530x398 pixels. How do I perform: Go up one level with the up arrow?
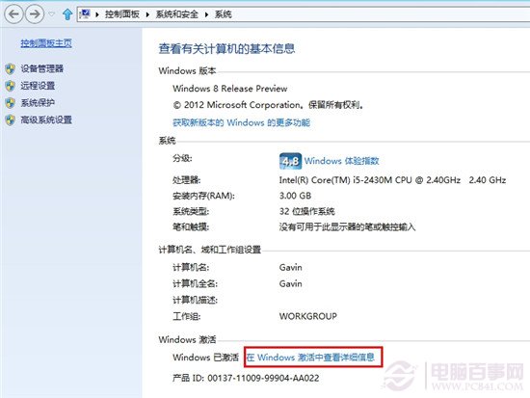point(67,14)
